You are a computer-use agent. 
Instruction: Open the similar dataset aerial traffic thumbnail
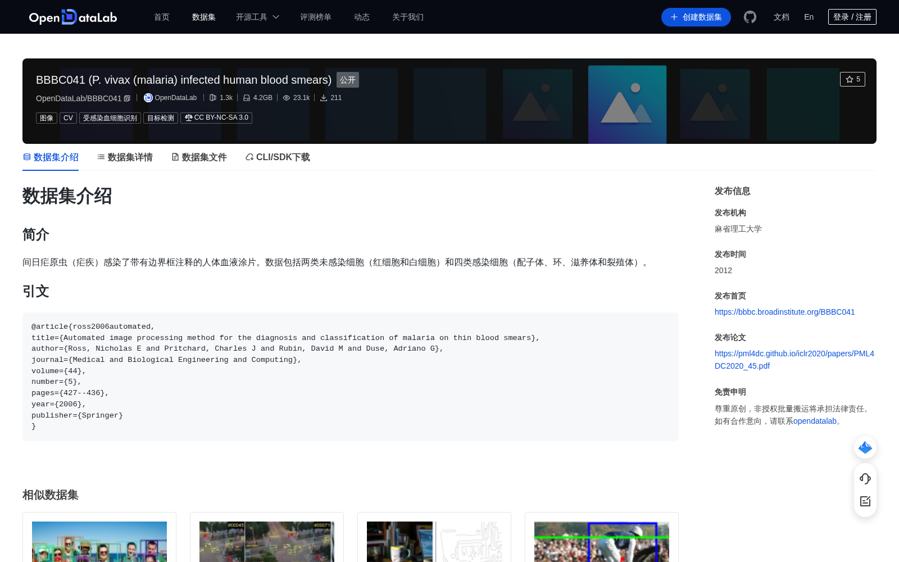267,542
